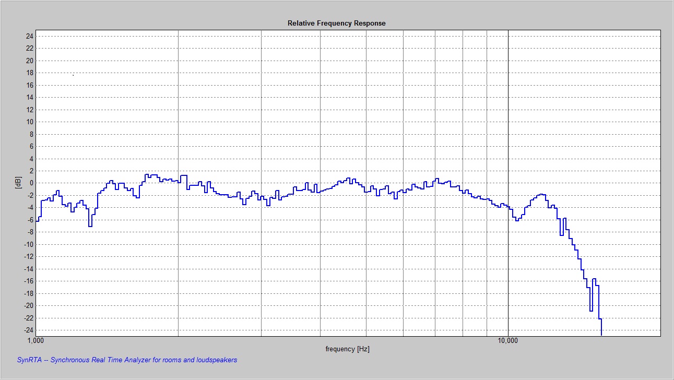Click the '[dB]' vertical axis label

tap(19, 183)
